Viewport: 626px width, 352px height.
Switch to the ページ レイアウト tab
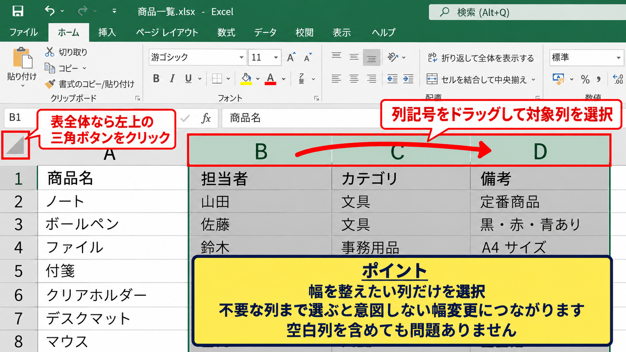[167, 33]
